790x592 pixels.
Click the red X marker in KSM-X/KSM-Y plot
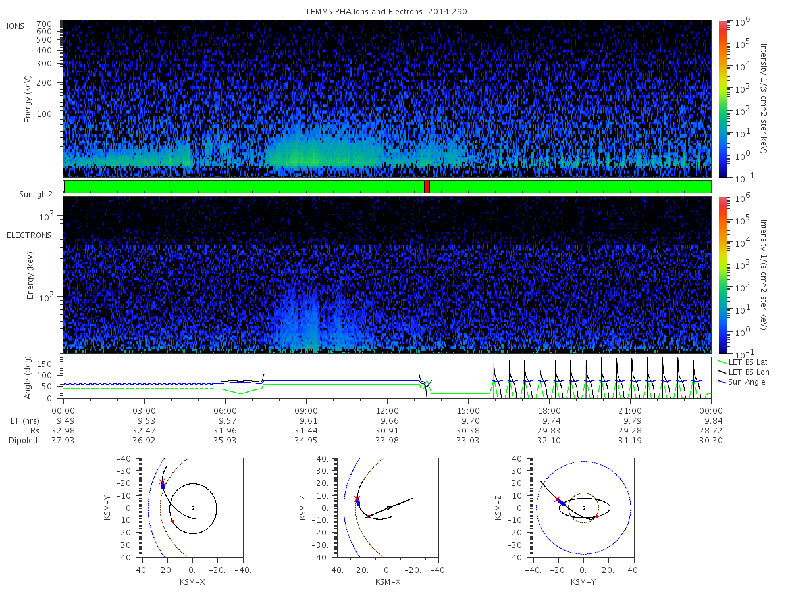tap(161, 483)
